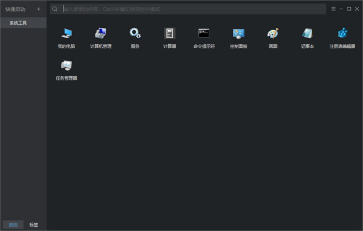Screen dimensions: 363x231
Task: Open the 计算器 calculator icon
Action: [x=169, y=33]
